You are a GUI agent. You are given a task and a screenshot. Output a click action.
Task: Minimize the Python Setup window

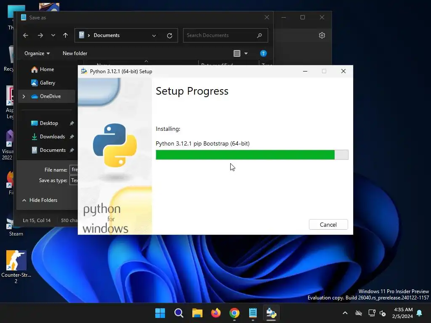pyautogui.click(x=305, y=71)
